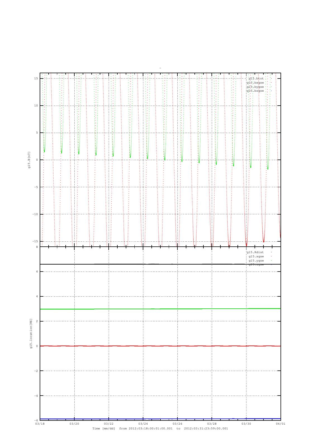The height and width of the screenshot is (447, 316).
Task: Click the 2 tick on the location axis
Action: pos(37,321)
